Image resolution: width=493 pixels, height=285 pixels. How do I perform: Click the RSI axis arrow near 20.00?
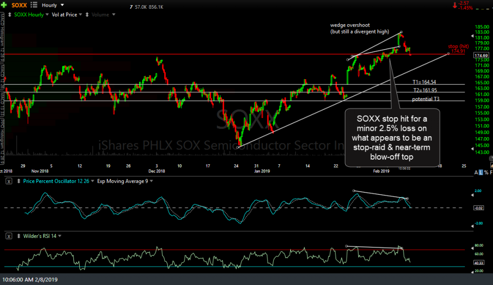472,272
